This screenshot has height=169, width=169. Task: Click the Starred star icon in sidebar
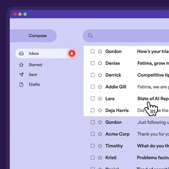pos(21,65)
